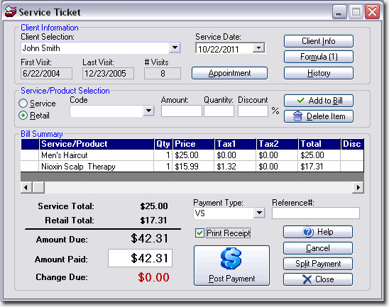Select the Retail radio button
This screenshot has width=389, height=307.
coord(23,116)
